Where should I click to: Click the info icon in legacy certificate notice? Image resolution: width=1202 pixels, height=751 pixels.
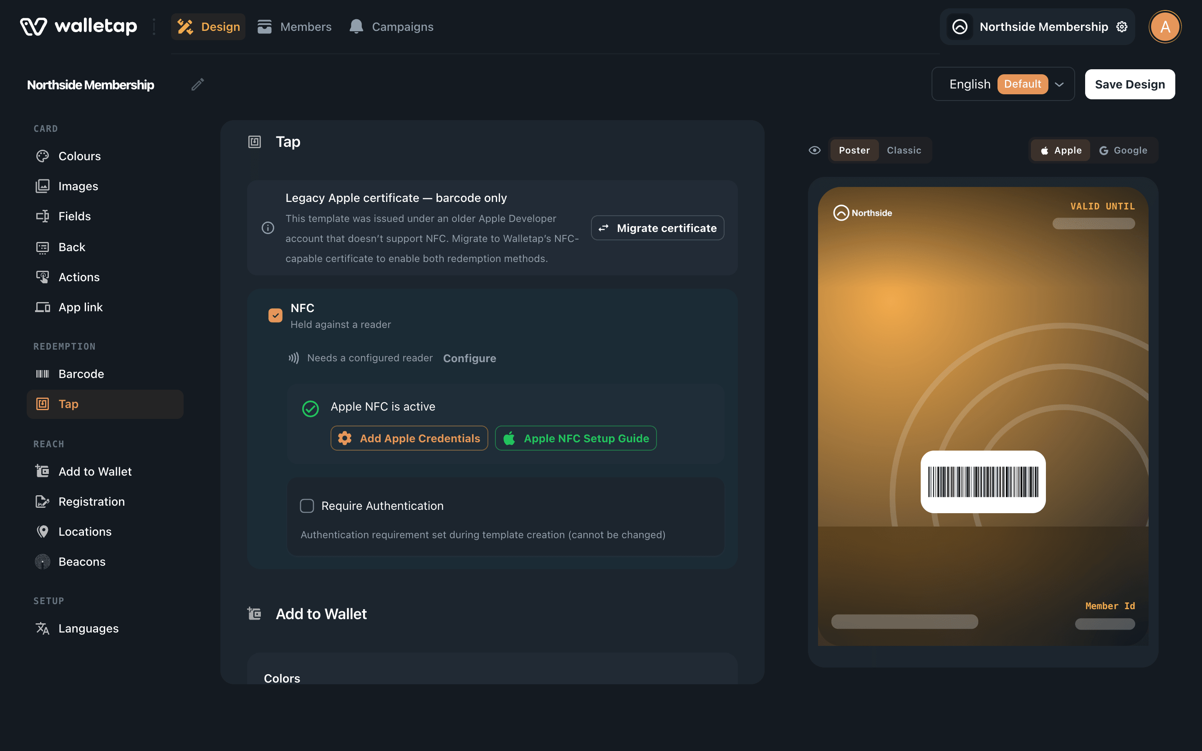coord(268,228)
